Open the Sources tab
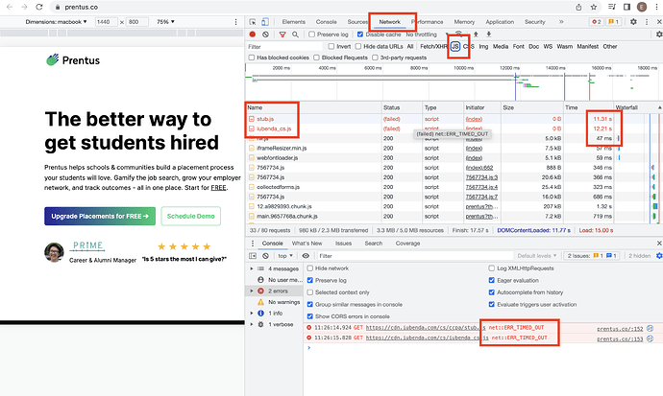 point(357,22)
